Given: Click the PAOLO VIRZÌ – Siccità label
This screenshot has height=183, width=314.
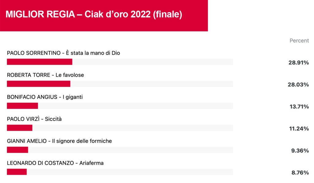Looking at the screenshot, I should click(x=34, y=119).
